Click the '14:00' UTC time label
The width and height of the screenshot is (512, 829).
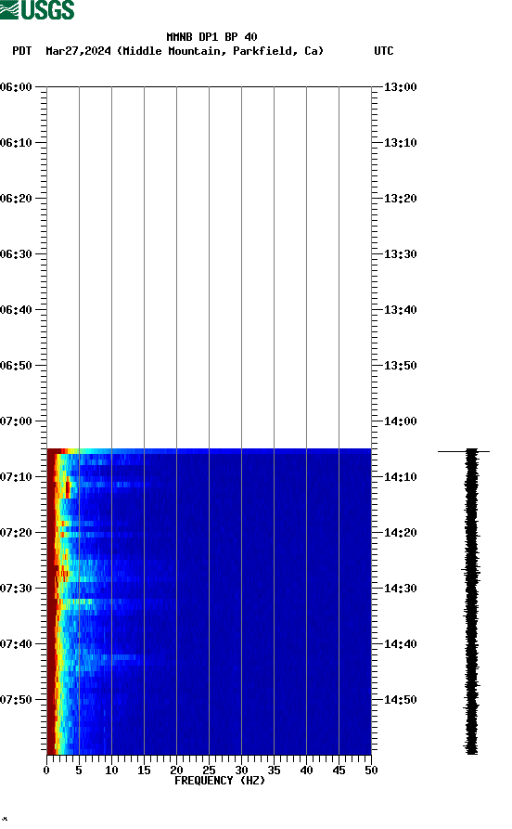pyautogui.click(x=400, y=421)
